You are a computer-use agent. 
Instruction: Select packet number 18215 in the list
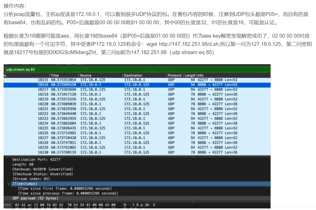137,80
